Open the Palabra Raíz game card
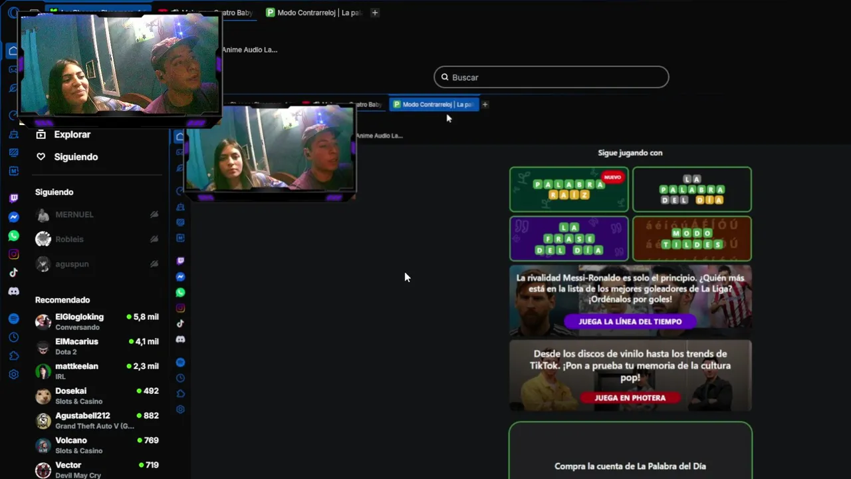This screenshot has width=851, height=479. [568, 190]
